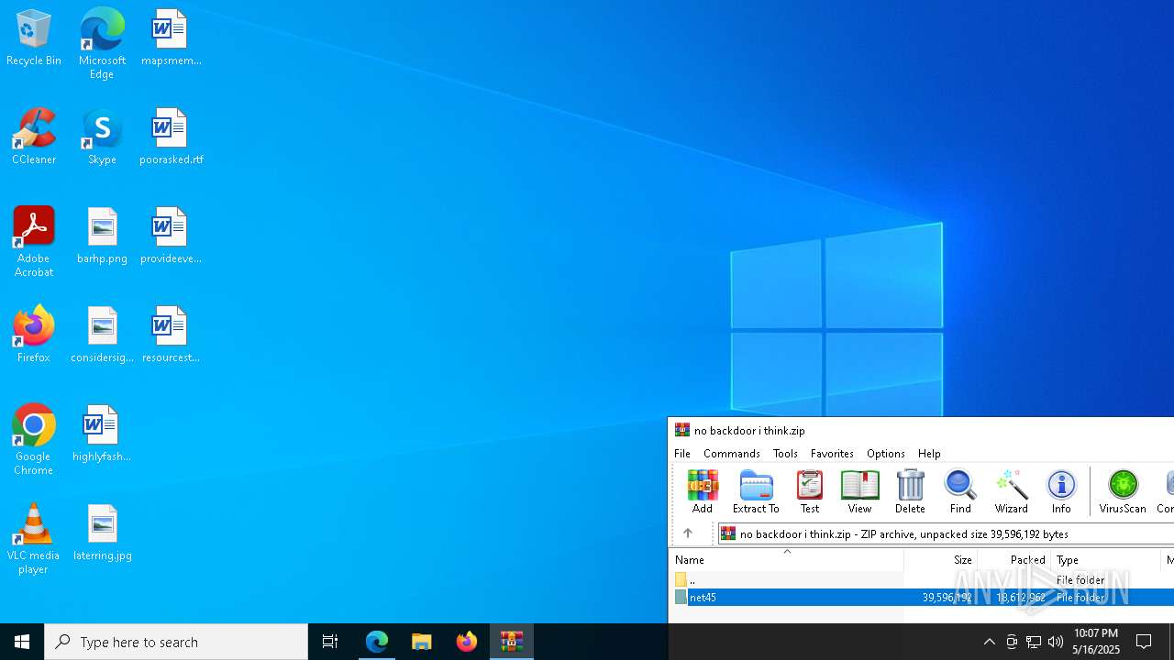The width and height of the screenshot is (1174, 660).
Task: Click the taskbar search box
Action: click(176, 642)
